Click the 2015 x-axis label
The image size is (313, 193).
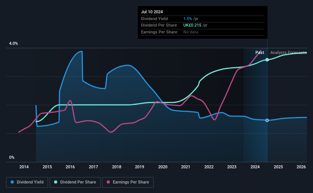pyautogui.click(x=47, y=167)
